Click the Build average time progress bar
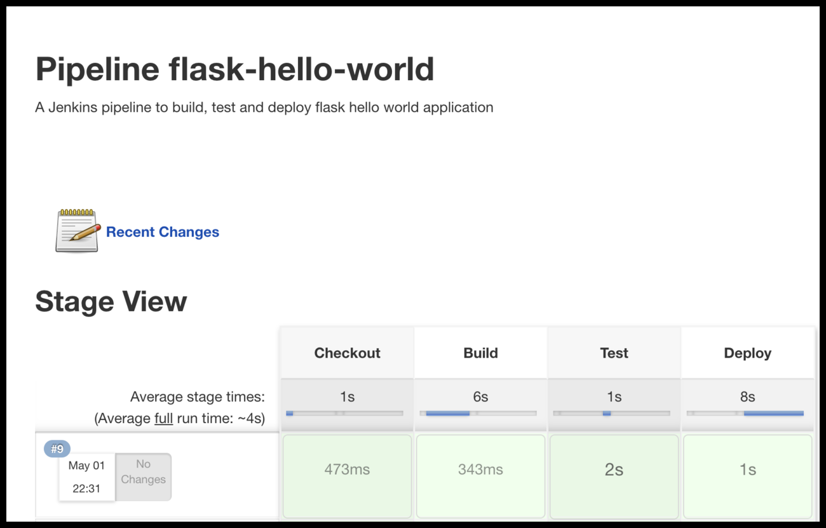The image size is (826, 528). pos(478,413)
